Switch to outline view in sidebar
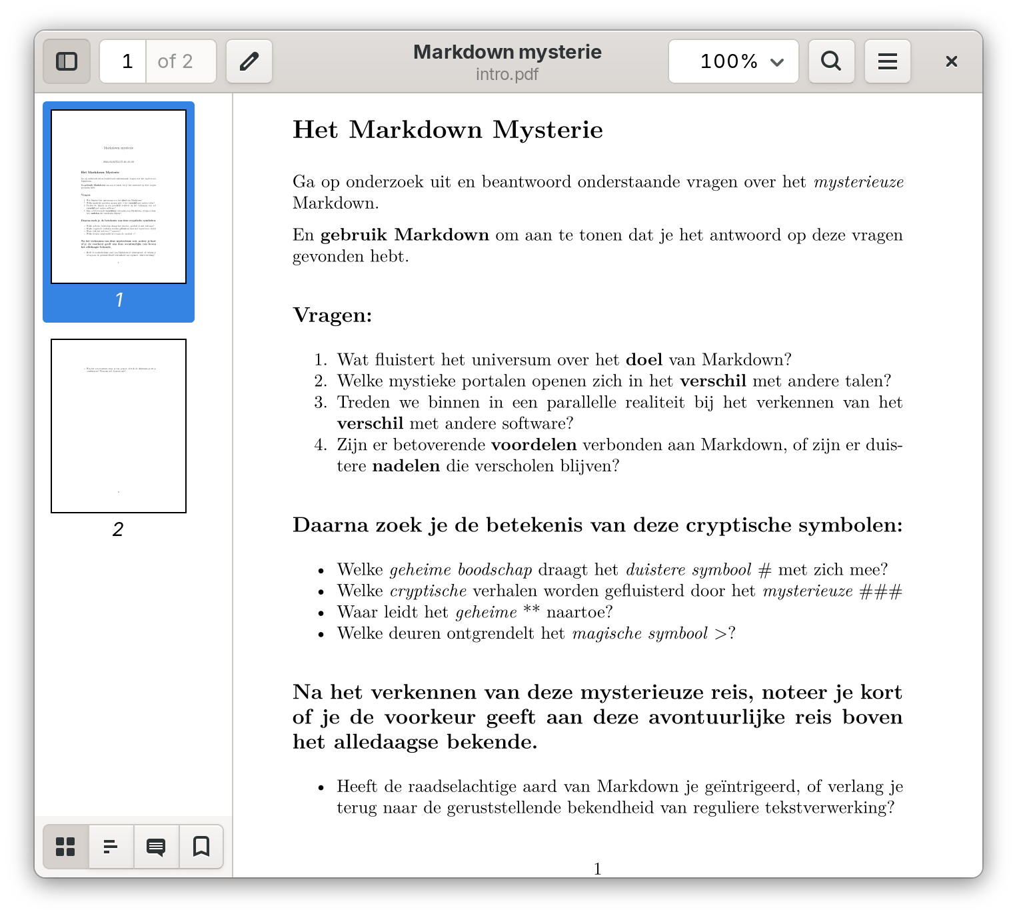The height and width of the screenshot is (916, 1017). pyautogui.click(x=111, y=847)
